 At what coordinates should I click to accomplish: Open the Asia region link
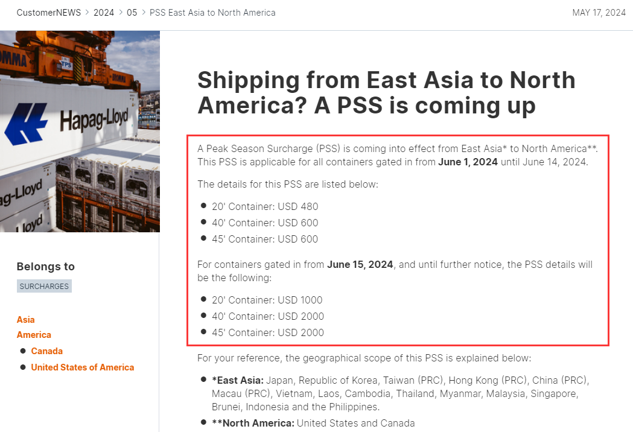coord(26,320)
